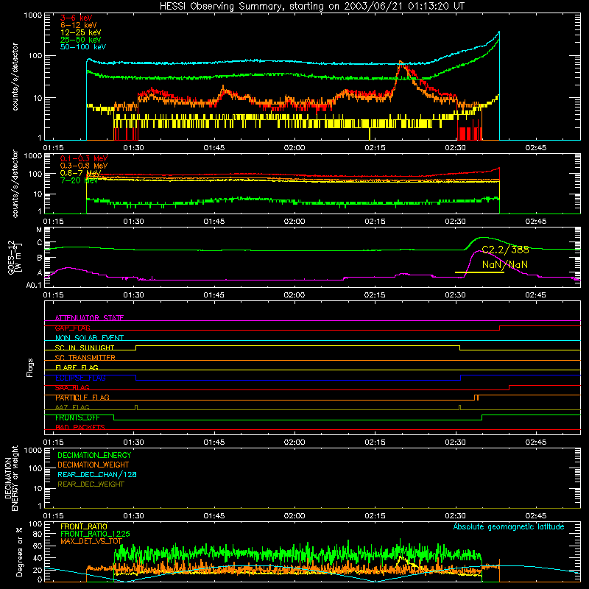Viewport: 589px width, 589px height.
Task: Click the A0.1 tick label on GOES axis
Action: 33,285
